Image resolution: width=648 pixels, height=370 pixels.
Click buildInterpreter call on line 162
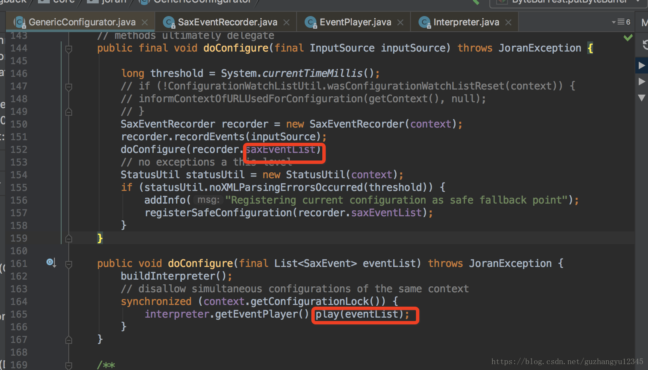tap(168, 276)
